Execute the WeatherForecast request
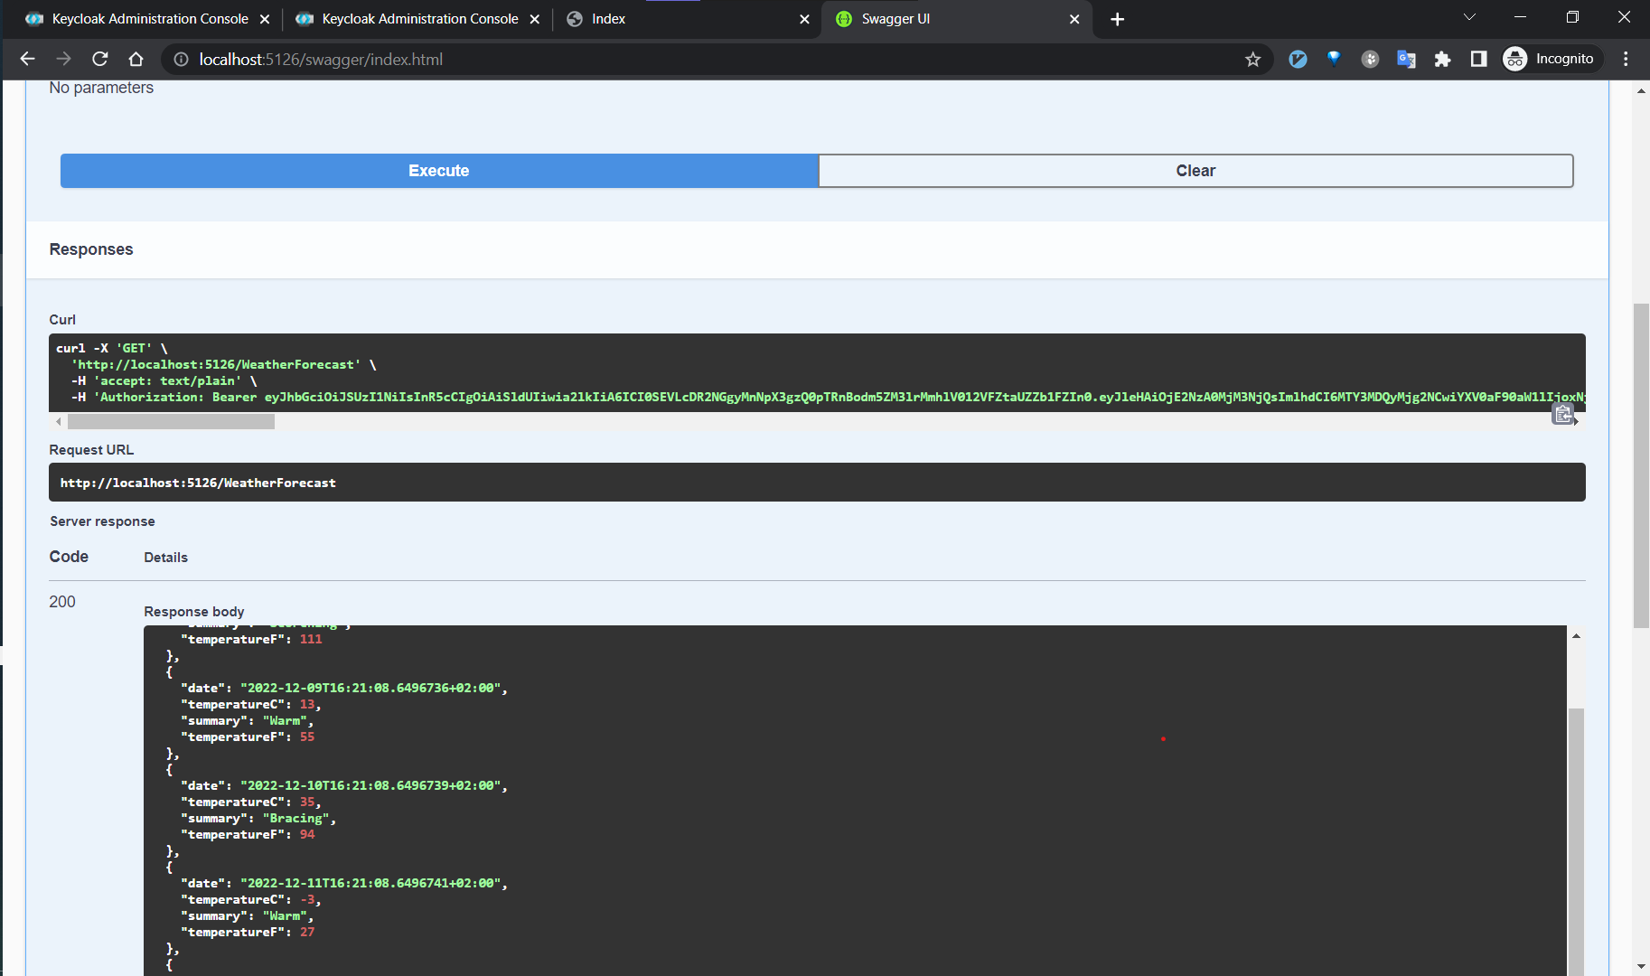 coord(439,171)
